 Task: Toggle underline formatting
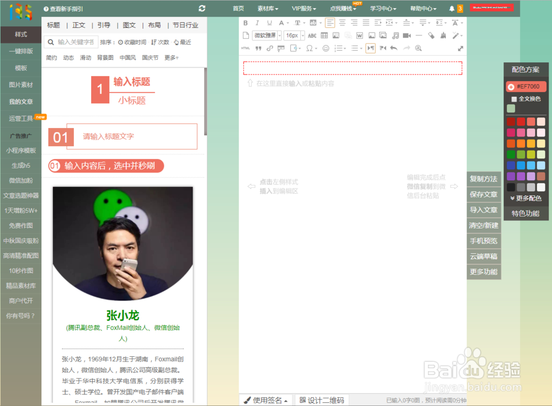click(x=269, y=23)
